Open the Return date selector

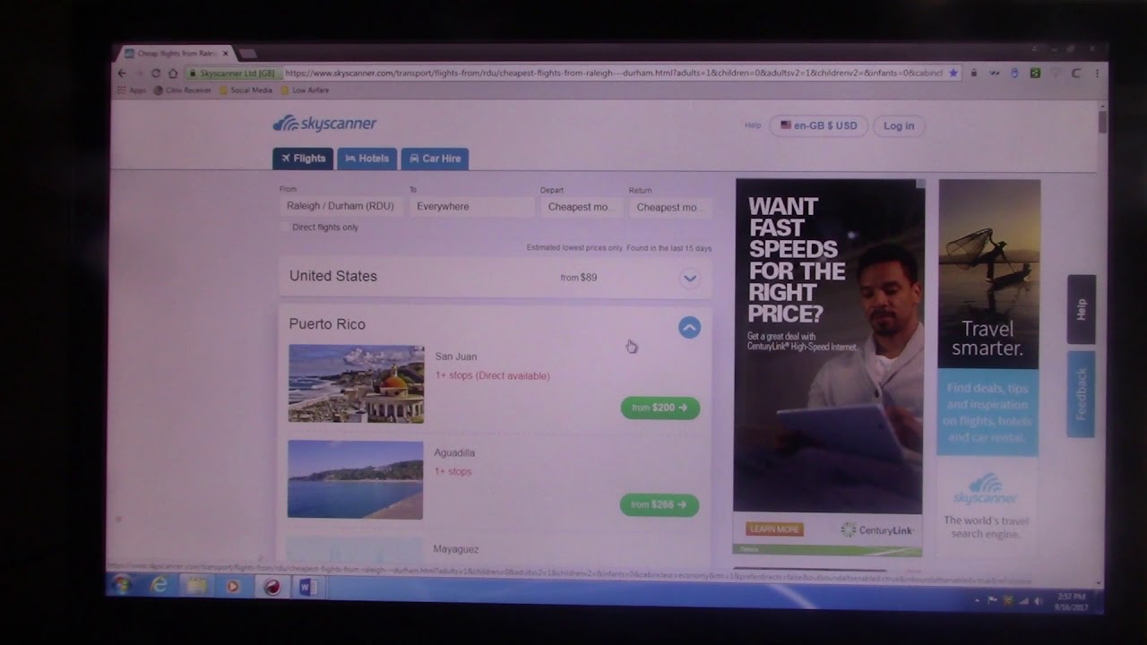[x=669, y=207]
